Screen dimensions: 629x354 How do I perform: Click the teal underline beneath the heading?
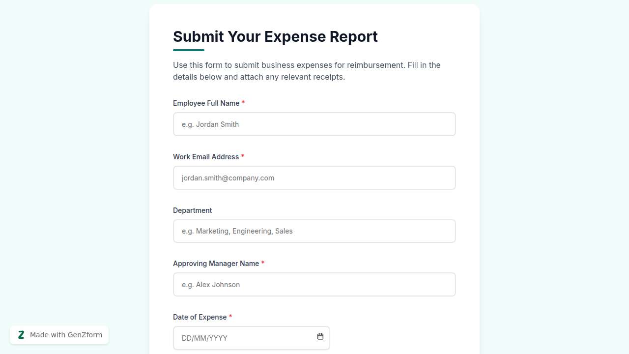click(189, 50)
